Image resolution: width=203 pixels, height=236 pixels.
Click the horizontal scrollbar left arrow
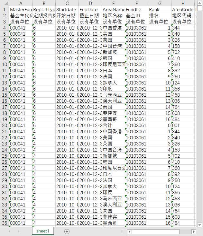pos(129,231)
